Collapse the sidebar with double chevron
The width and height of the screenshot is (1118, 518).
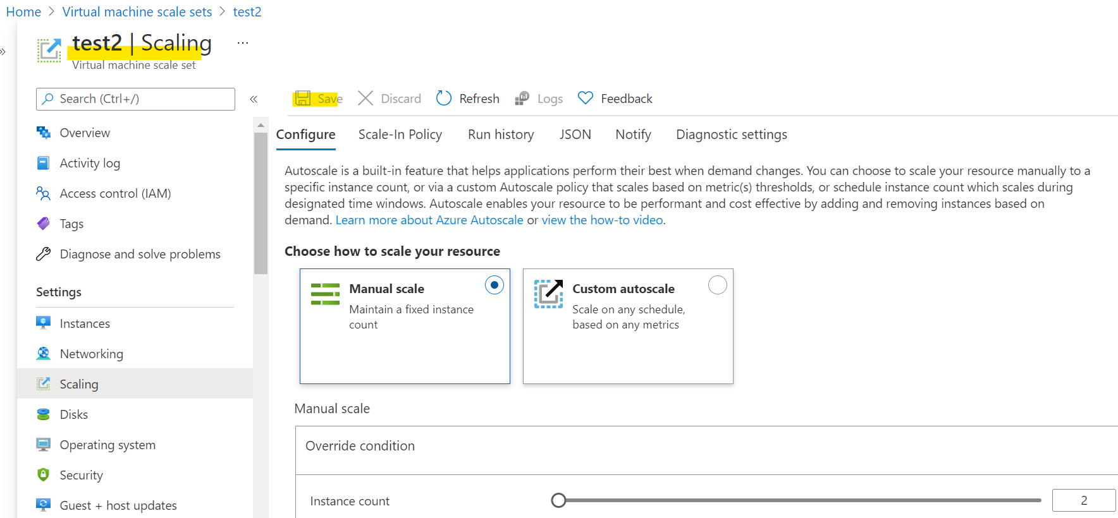(254, 99)
